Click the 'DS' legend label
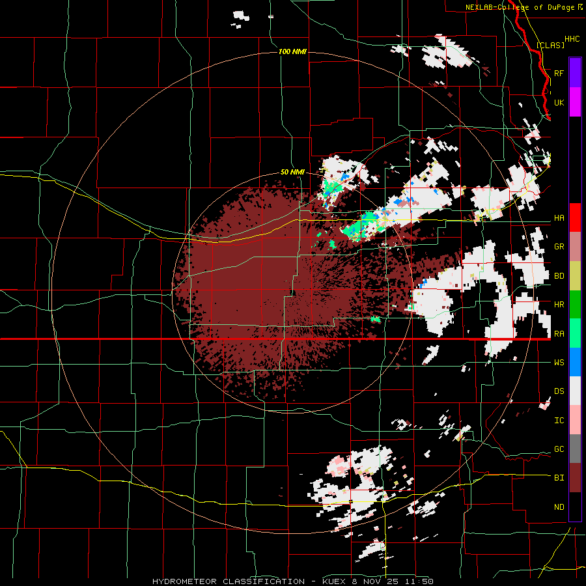 [x=559, y=391]
